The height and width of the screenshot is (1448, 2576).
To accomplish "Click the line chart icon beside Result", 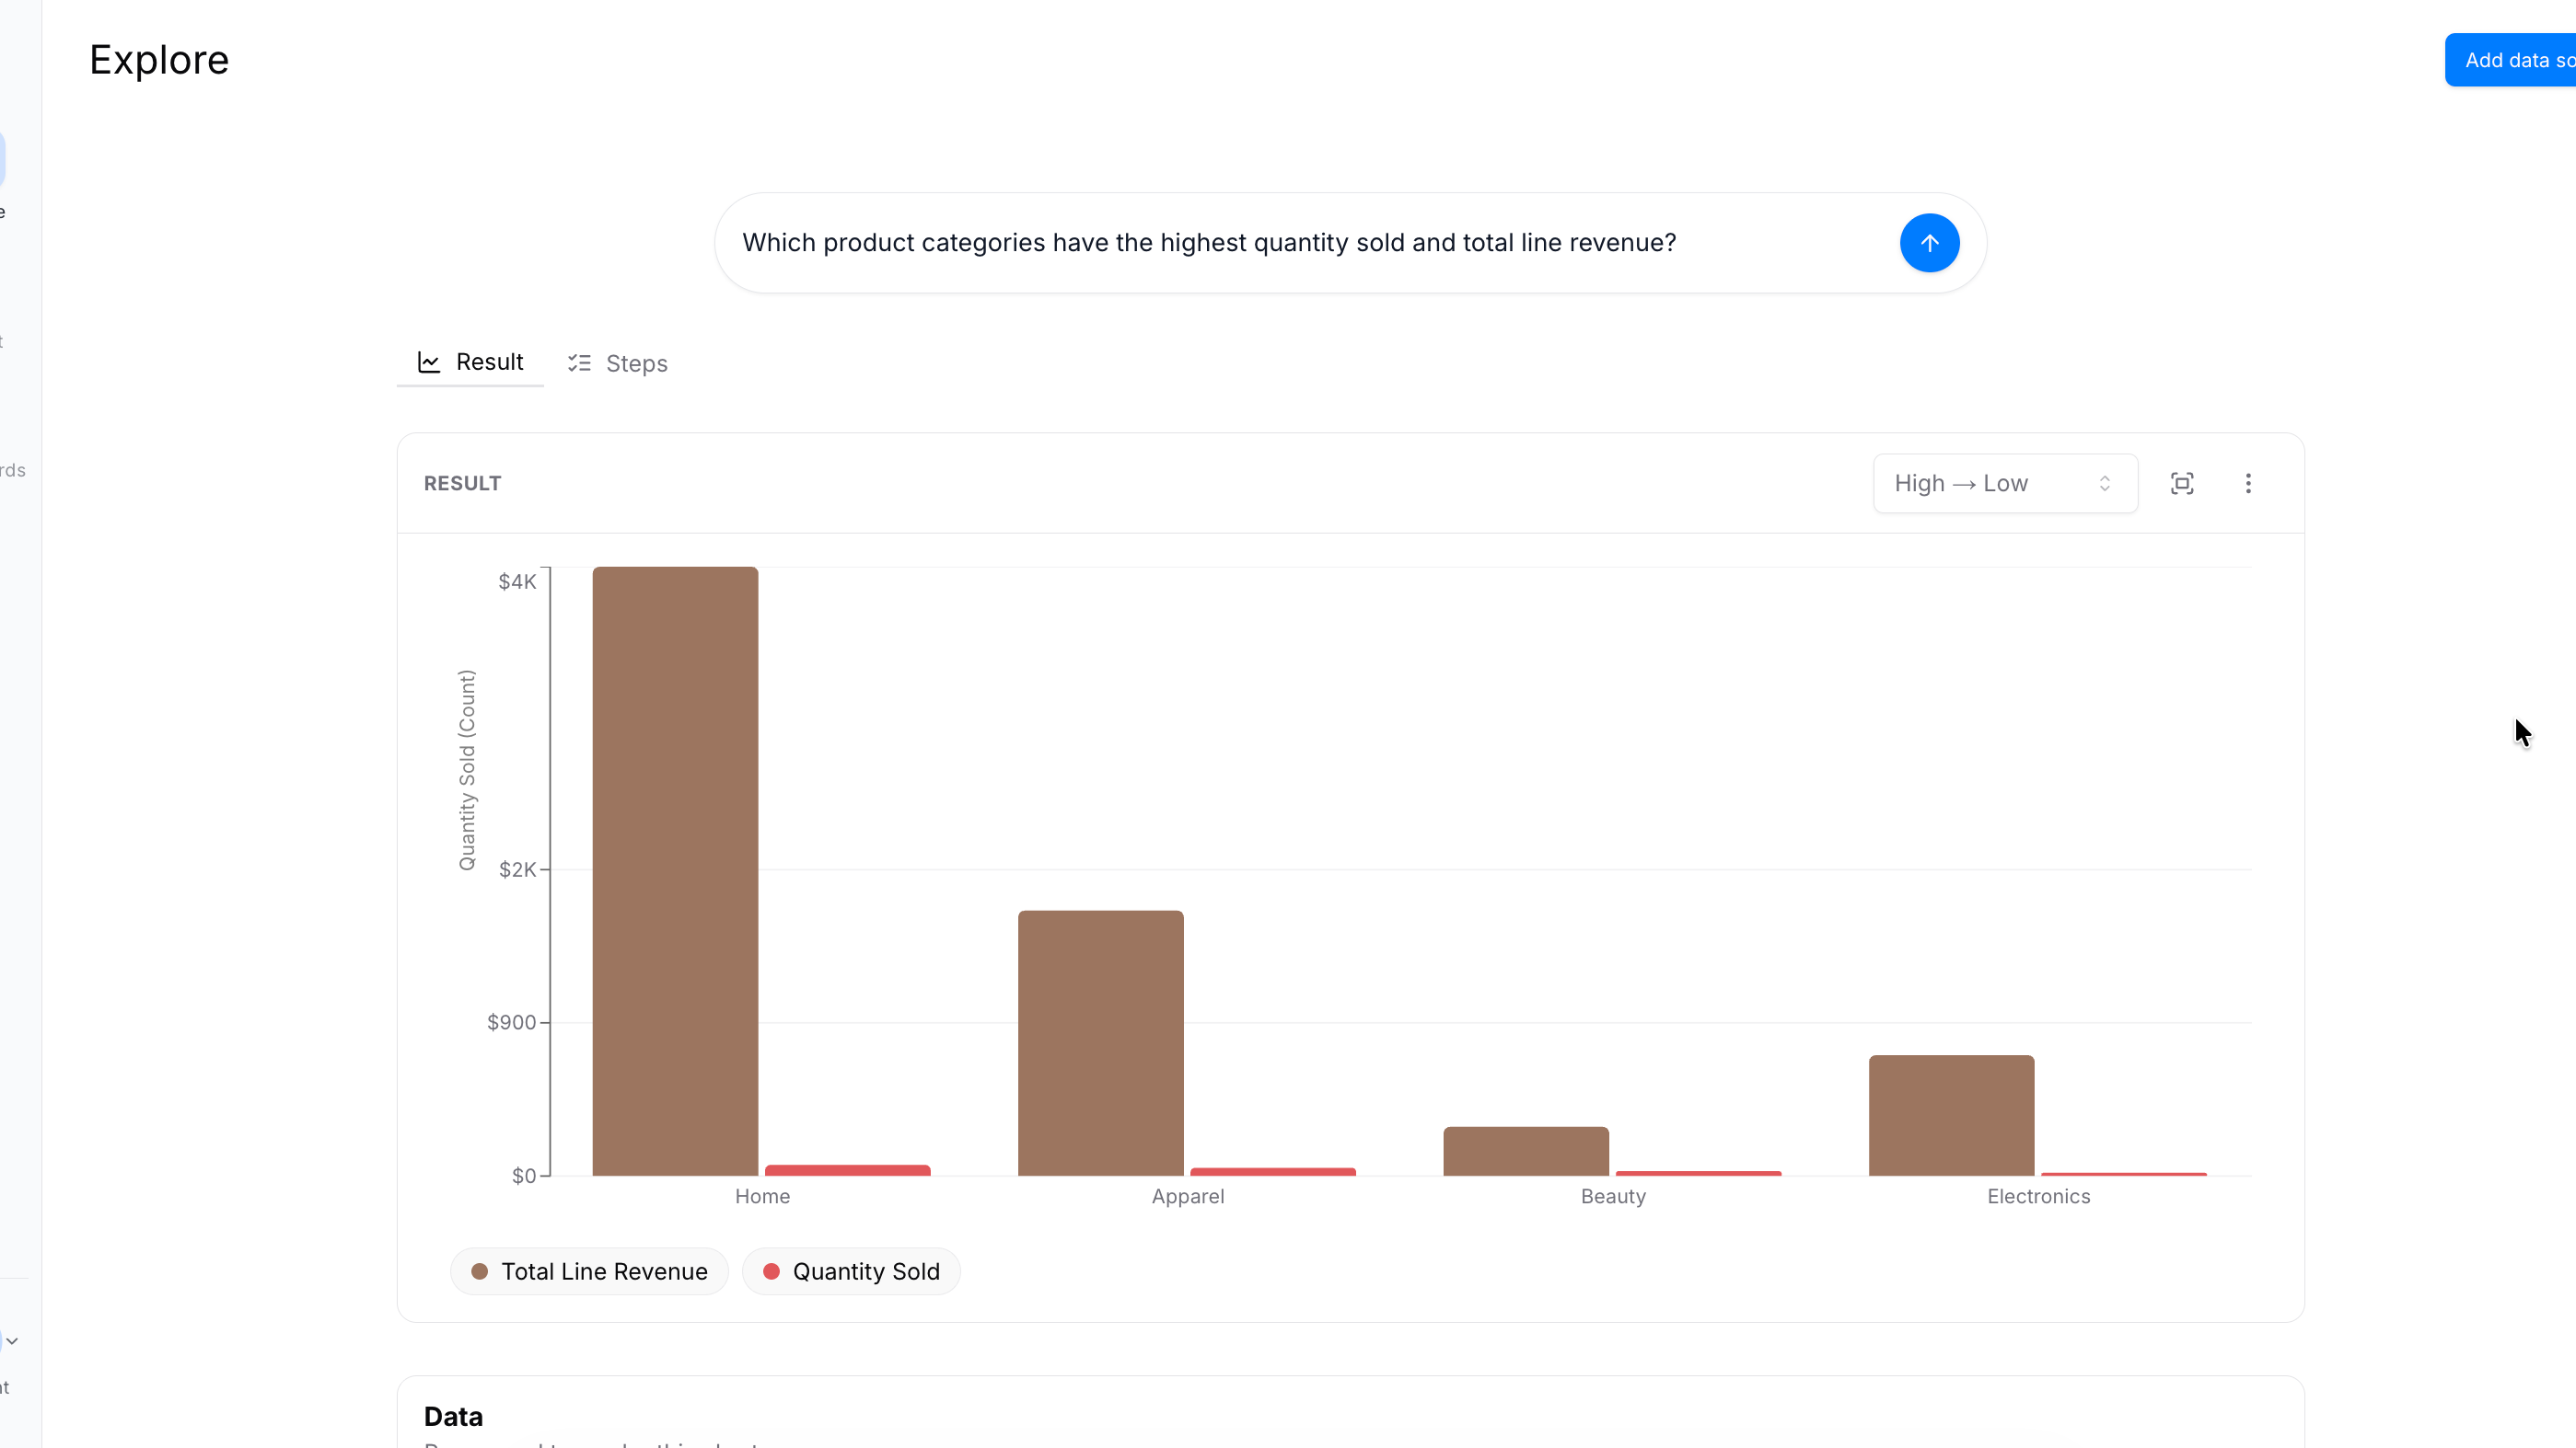I will pos(429,362).
